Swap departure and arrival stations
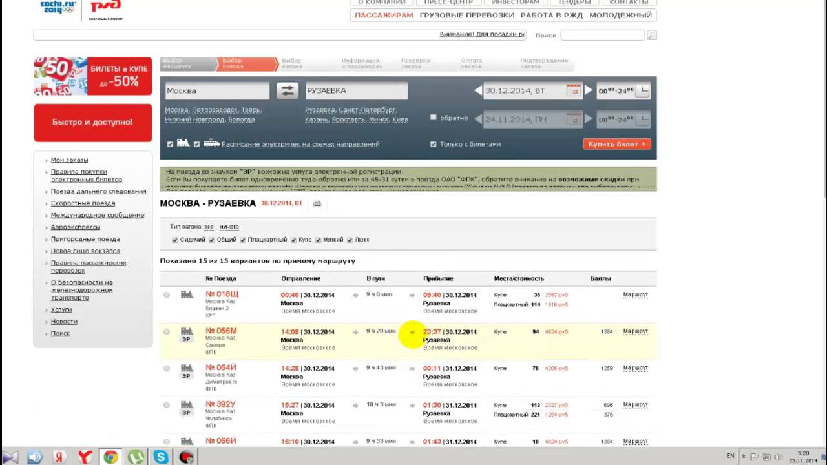Viewport: 827px width, 465px height. pyautogui.click(x=287, y=91)
